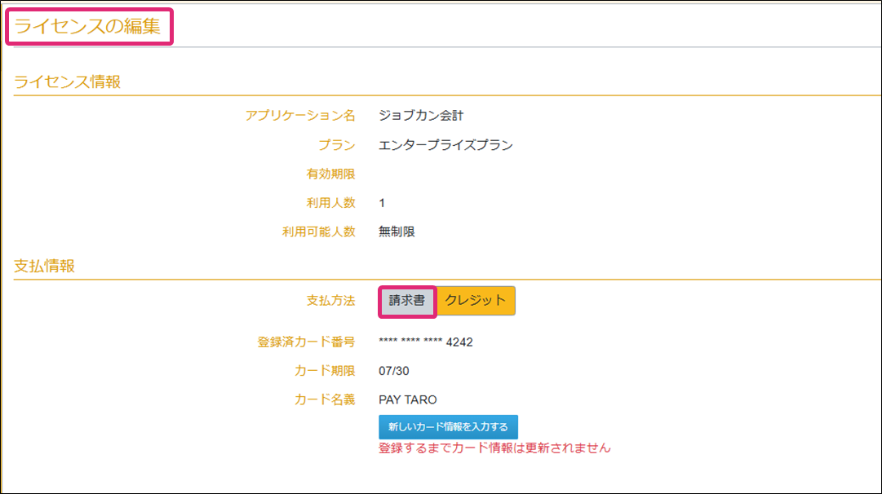The image size is (882, 494).
Task: Click the 支払情報 section heading
Action: pyautogui.click(x=45, y=266)
